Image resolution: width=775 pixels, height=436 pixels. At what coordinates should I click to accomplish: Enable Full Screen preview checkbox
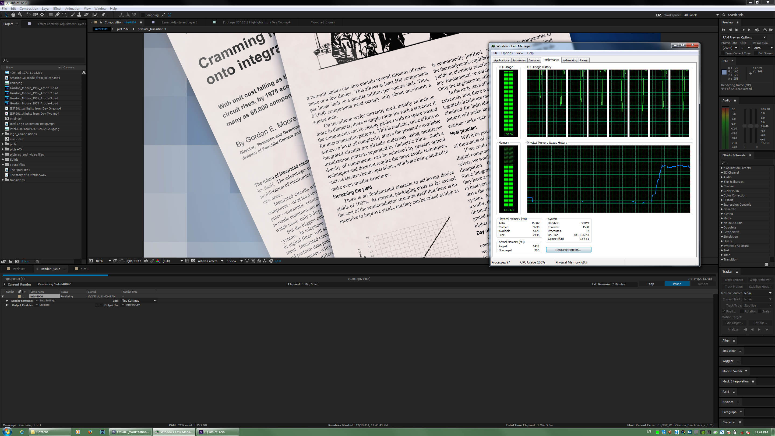coord(756,54)
